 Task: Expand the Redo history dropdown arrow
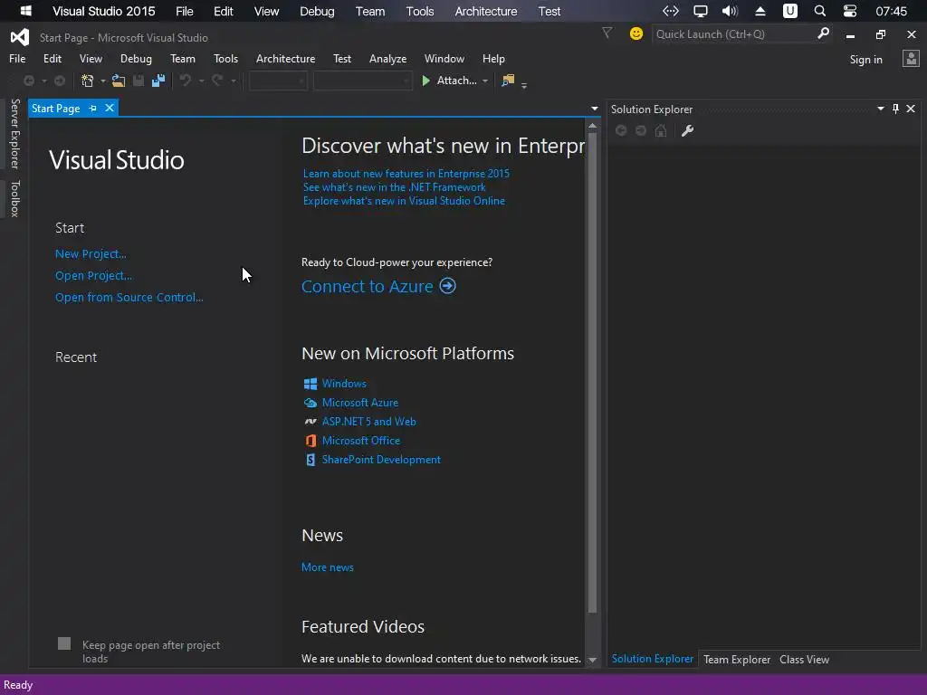[233, 81]
